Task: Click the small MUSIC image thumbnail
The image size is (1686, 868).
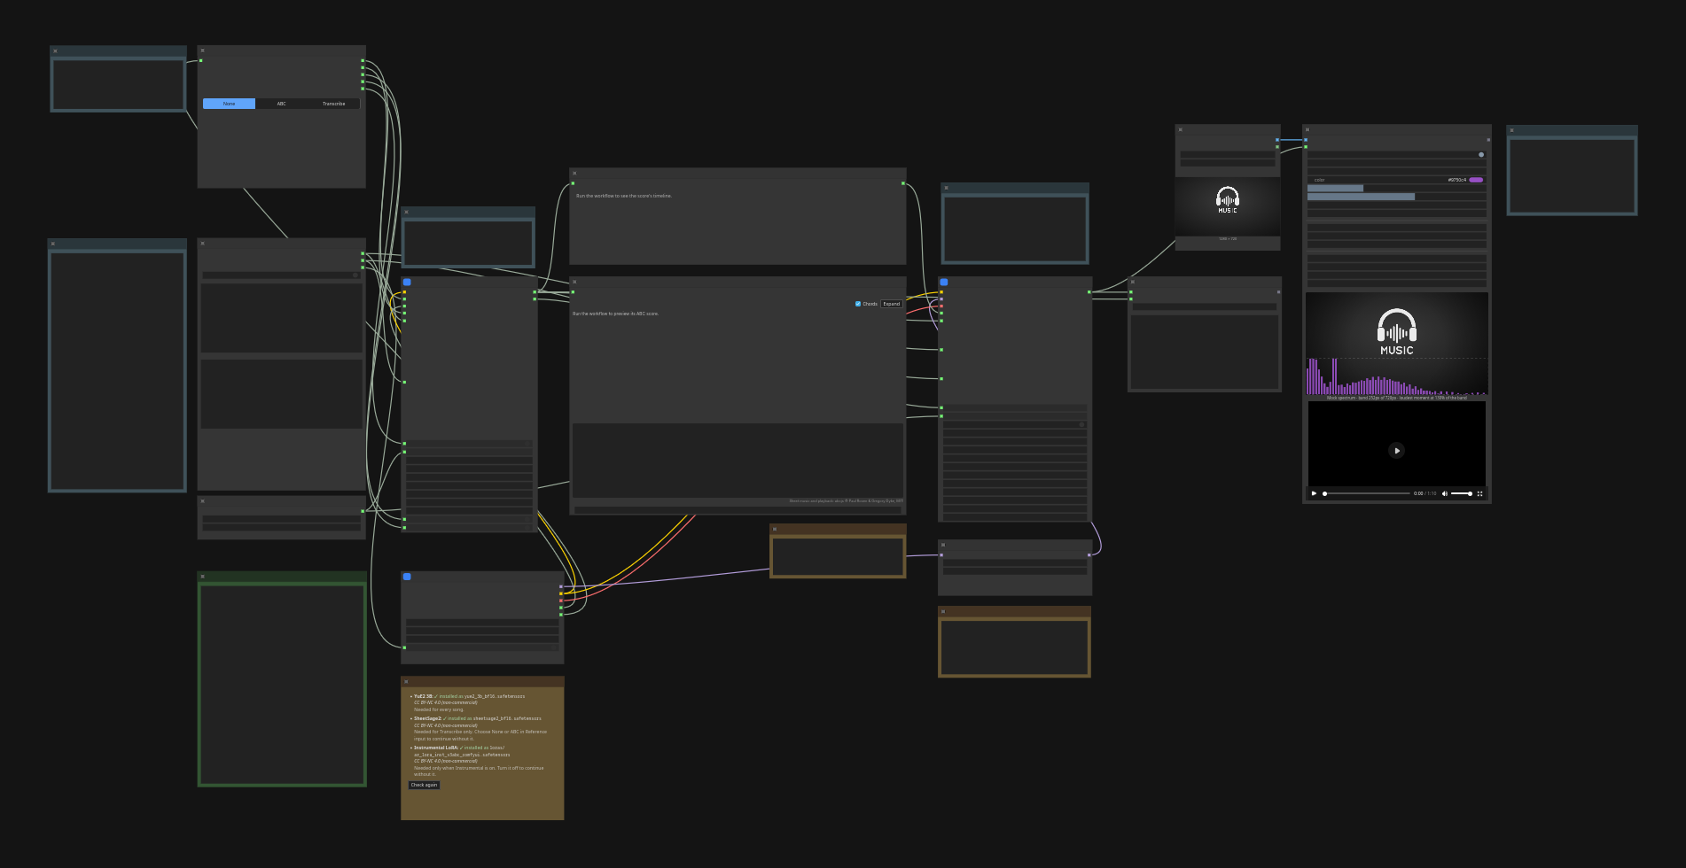Action: (x=1228, y=206)
